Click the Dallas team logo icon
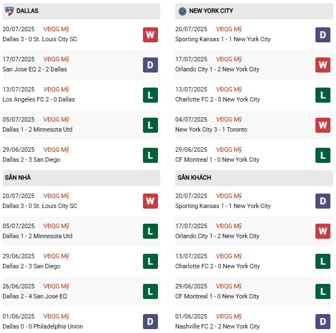Screen dimensions: 336x333 (9, 11)
